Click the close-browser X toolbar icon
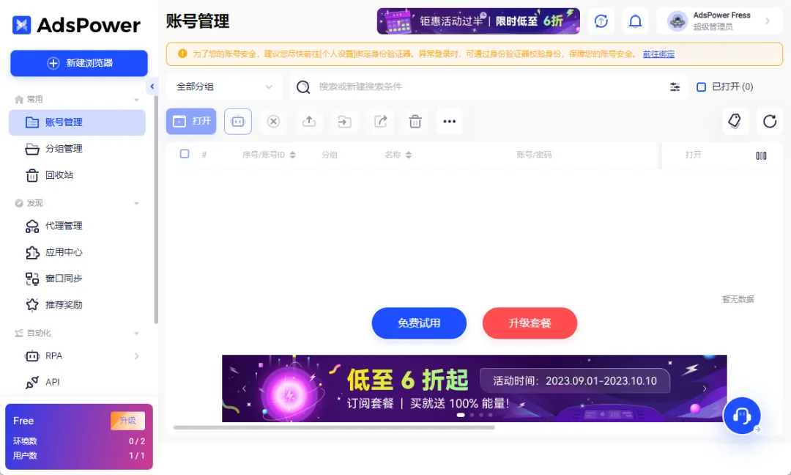This screenshot has height=475, width=791. [273, 121]
